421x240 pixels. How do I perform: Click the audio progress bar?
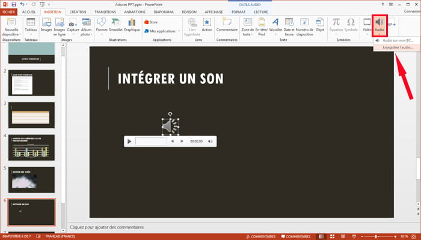pos(151,141)
